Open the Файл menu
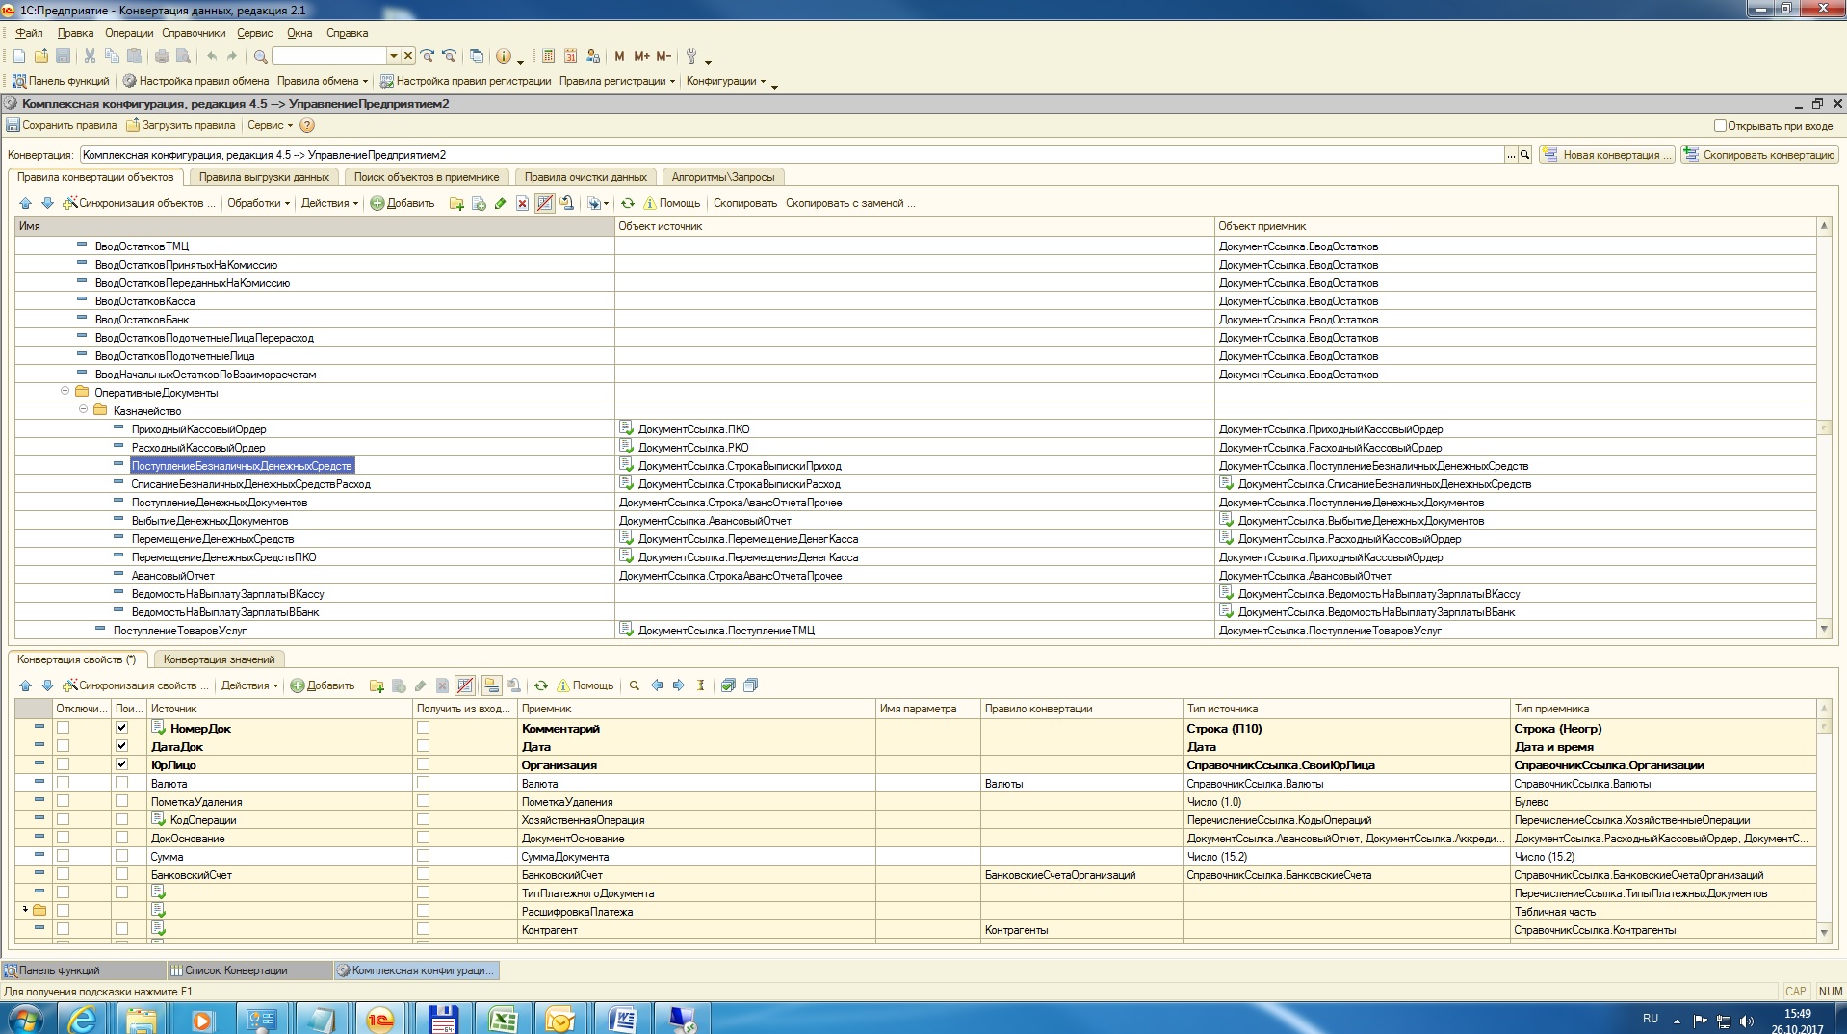 pos(29,33)
